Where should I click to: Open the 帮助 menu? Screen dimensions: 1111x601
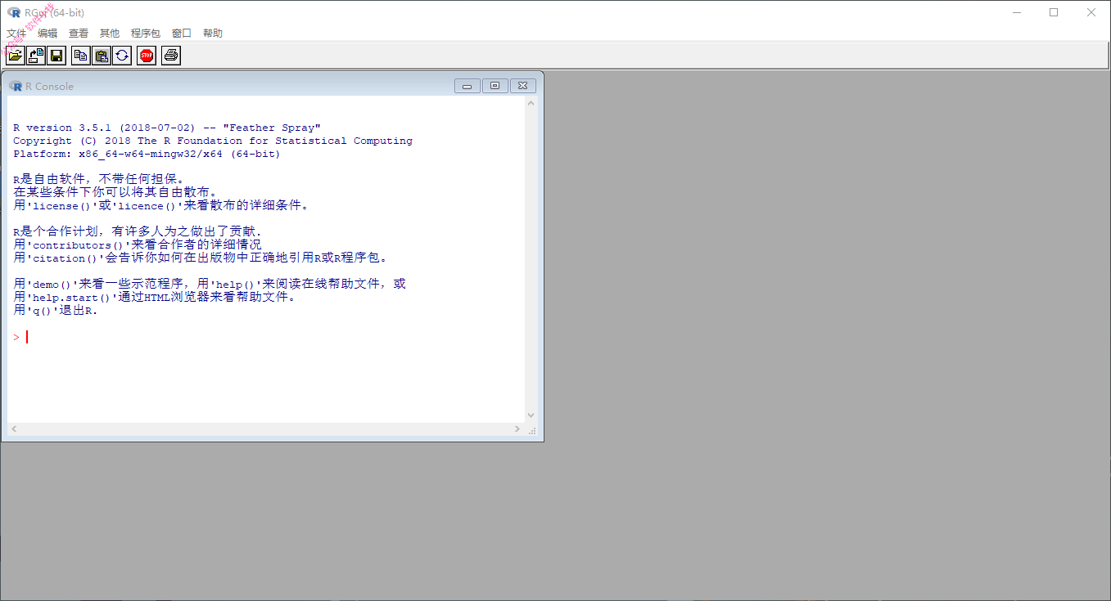pyautogui.click(x=213, y=34)
